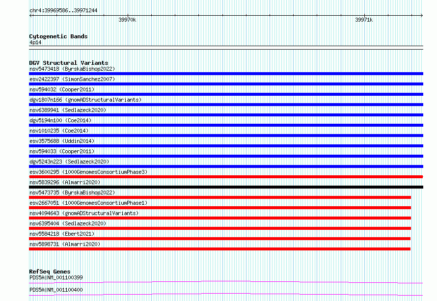Image resolution: width=437 pixels, height=301 pixels.
Task: Select the blue bar for dgv5243n223
Action: pyautogui.click(x=226, y=166)
